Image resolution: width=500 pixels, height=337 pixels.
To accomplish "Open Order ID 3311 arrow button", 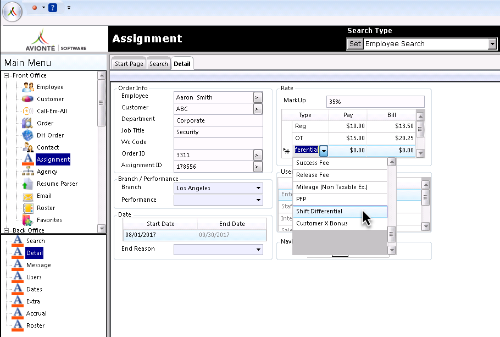I will point(257,155).
